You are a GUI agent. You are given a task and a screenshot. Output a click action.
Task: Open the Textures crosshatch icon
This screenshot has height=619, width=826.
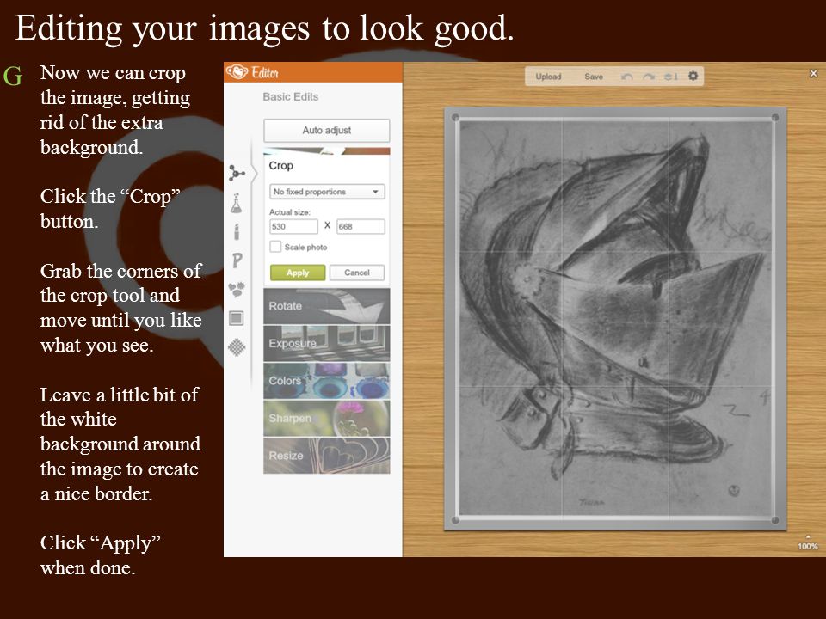point(237,346)
